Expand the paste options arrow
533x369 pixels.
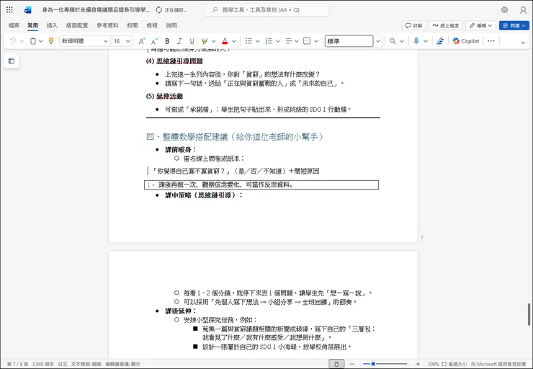tap(41, 41)
